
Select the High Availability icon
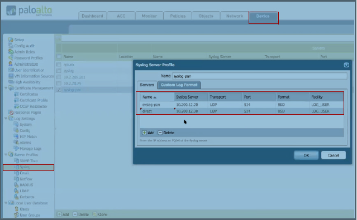pos(11,82)
